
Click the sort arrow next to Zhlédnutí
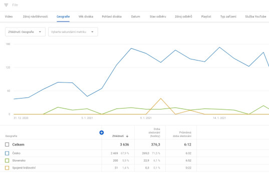(x=127, y=136)
